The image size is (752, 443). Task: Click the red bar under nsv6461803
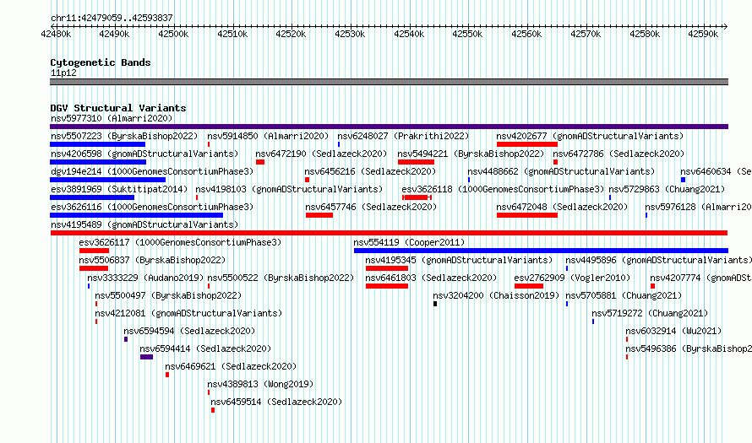387,286
